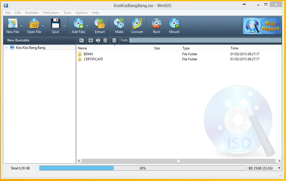
Task: Click the Mount disc icon
Action: click(174, 23)
